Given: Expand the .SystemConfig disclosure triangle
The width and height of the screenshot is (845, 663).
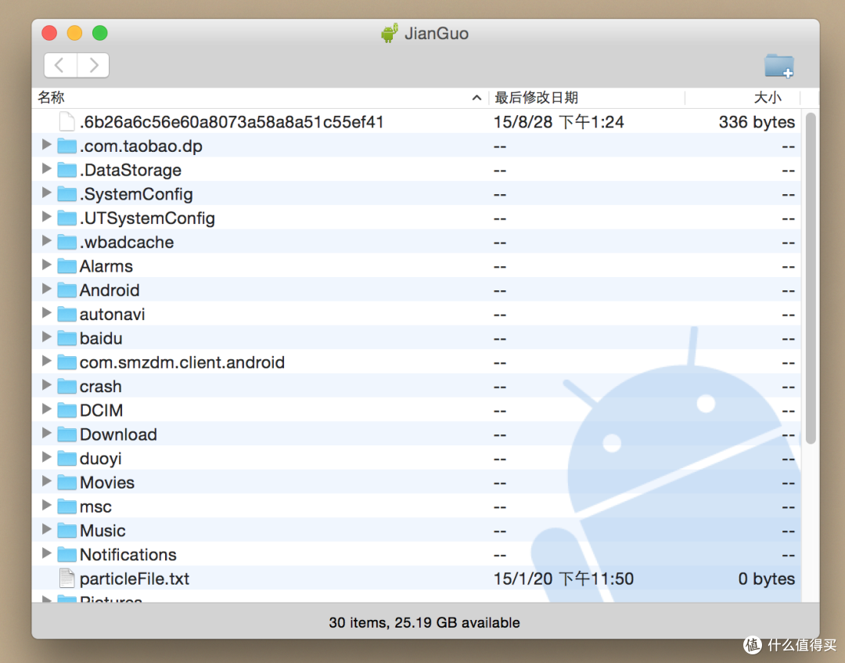Looking at the screenshot, I should coord(47,193).
